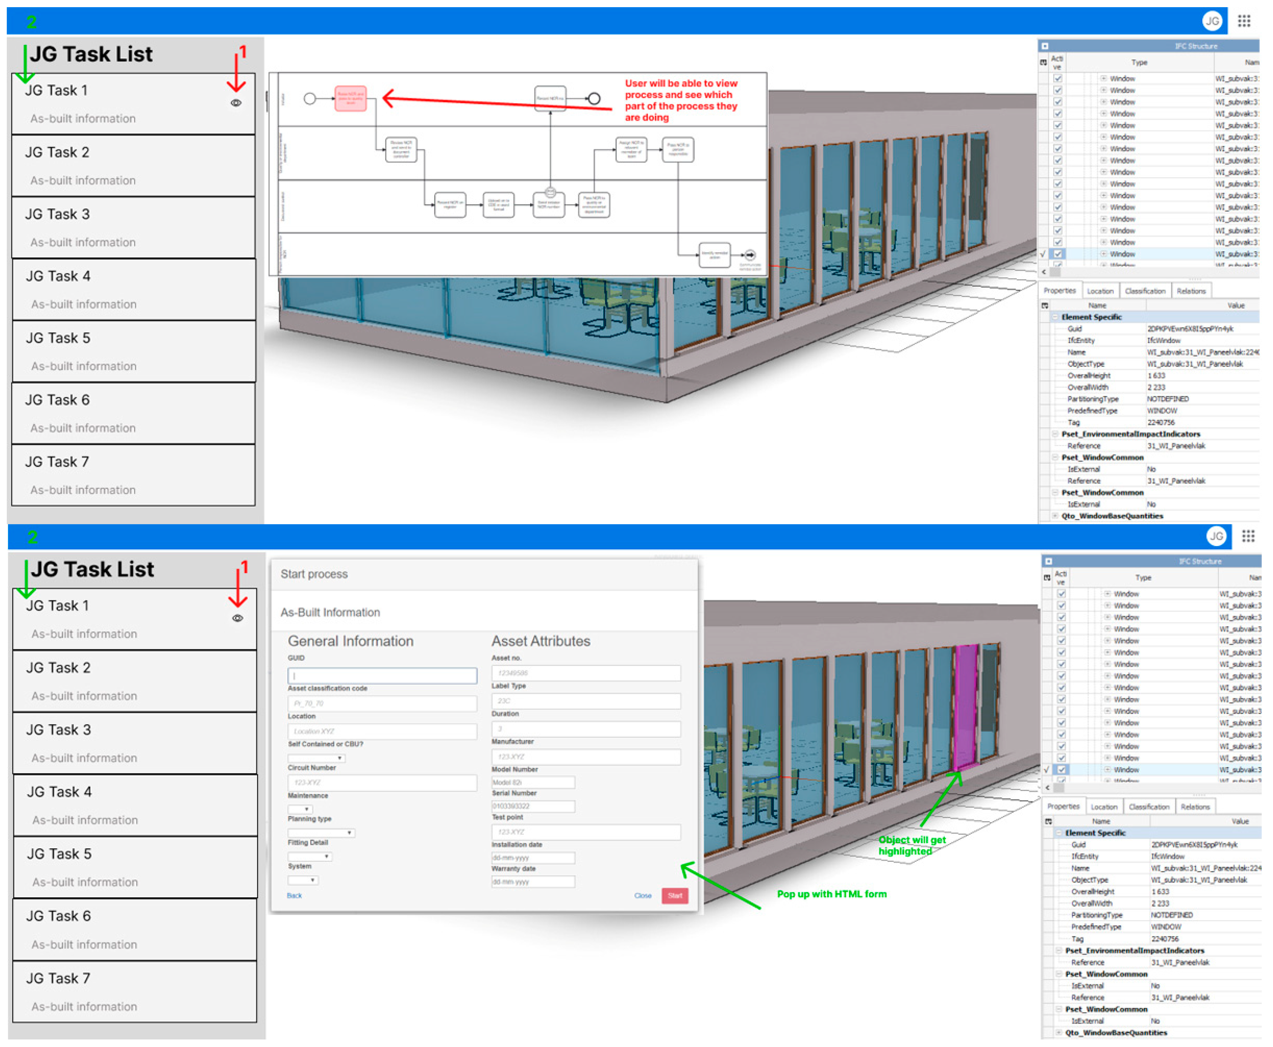This screenshot has width=1273, height=1047.
Task: Click JG Task 1 eye icon in upper screen
Action: (x=236, y=103)
